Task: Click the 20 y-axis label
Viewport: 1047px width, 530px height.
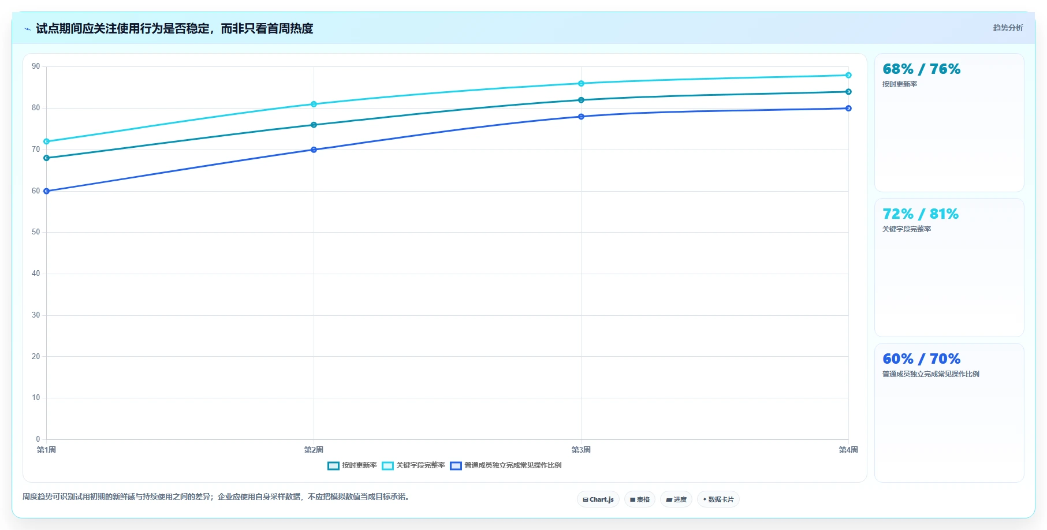Action: click(x=36, y=357)
